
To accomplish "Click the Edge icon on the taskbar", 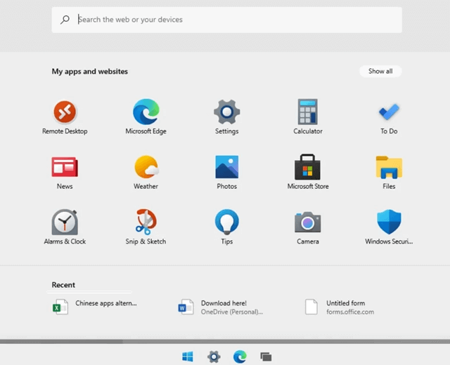I will pyautogui.click(x=240, y=357).
